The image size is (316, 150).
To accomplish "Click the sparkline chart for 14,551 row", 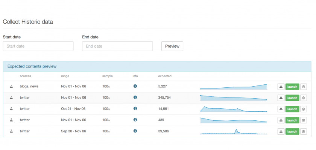I will pos(233,109).
